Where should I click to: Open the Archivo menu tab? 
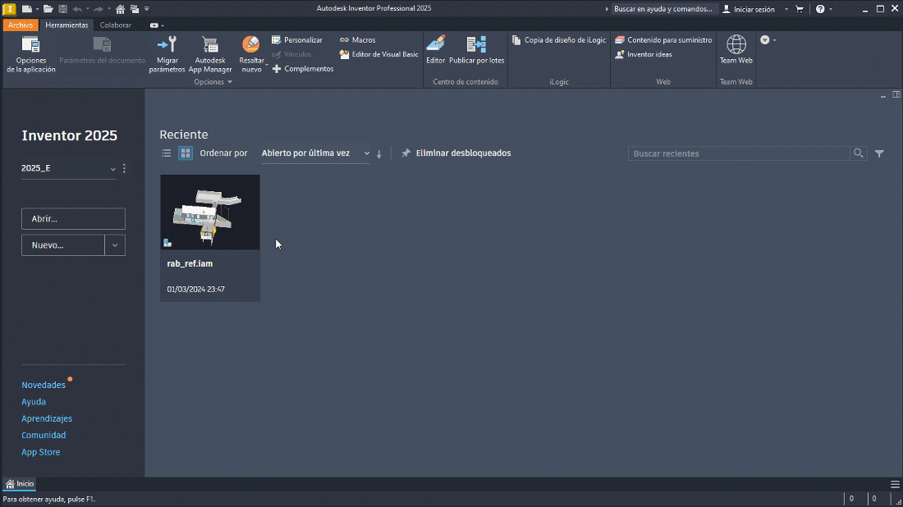[21, 25]
